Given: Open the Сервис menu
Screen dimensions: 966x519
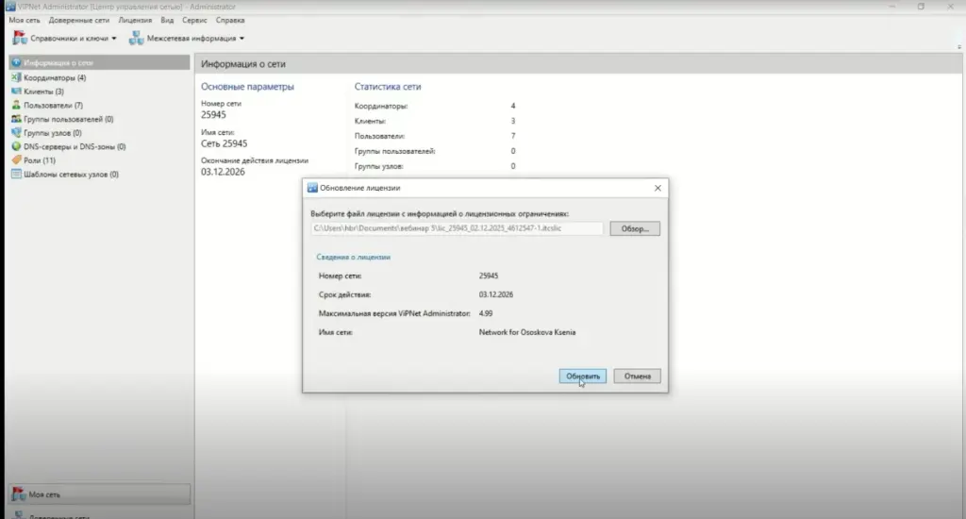Looking at the screenshot, I should 194,21.
